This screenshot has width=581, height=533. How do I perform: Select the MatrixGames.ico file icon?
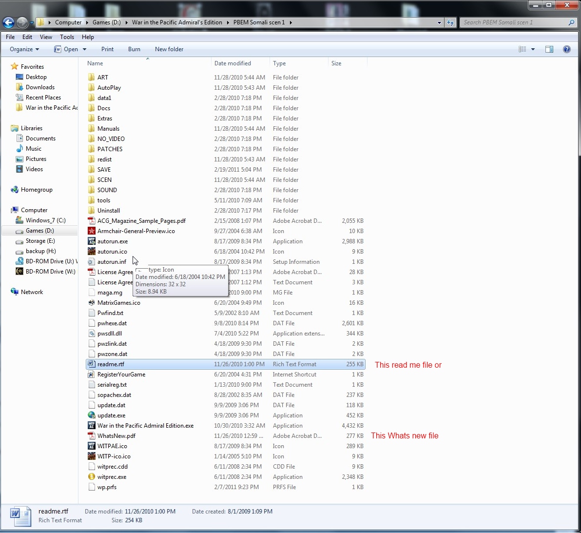pyautogui.click(x=92, y=302)
